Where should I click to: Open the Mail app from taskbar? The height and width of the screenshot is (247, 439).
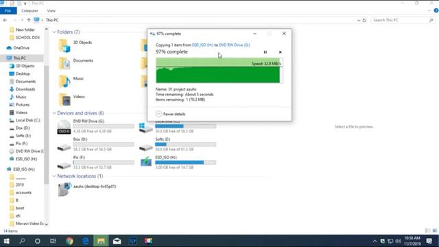(x=117, y=241)
